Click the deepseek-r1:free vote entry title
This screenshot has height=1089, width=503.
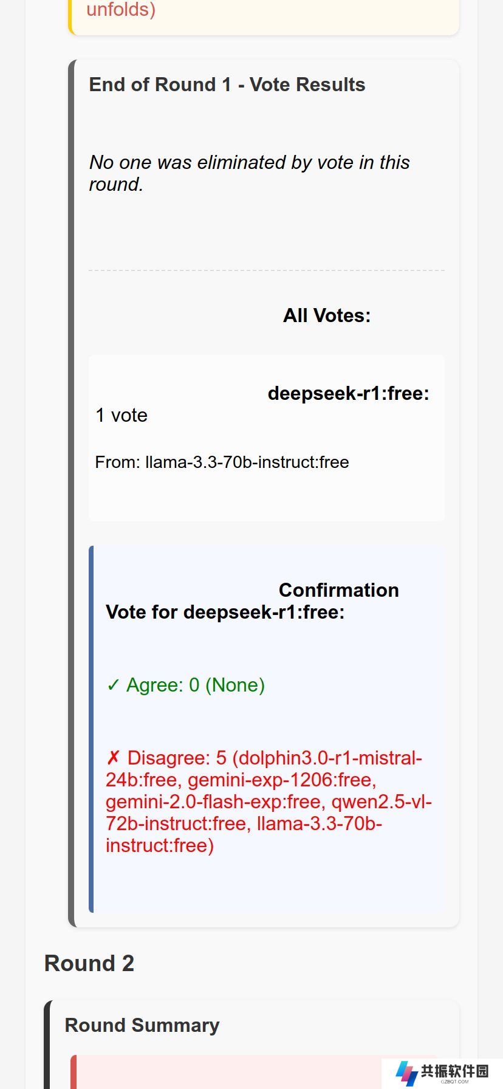[x=349, y=393]
